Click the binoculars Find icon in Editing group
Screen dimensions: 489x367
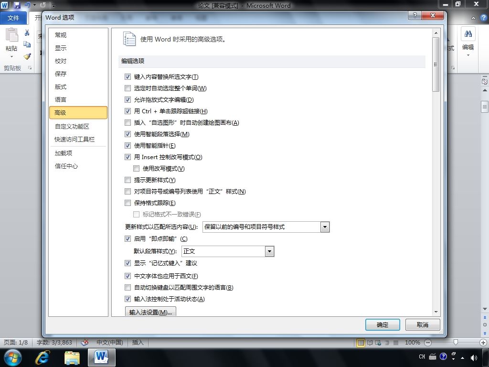(x=468, y=34)
